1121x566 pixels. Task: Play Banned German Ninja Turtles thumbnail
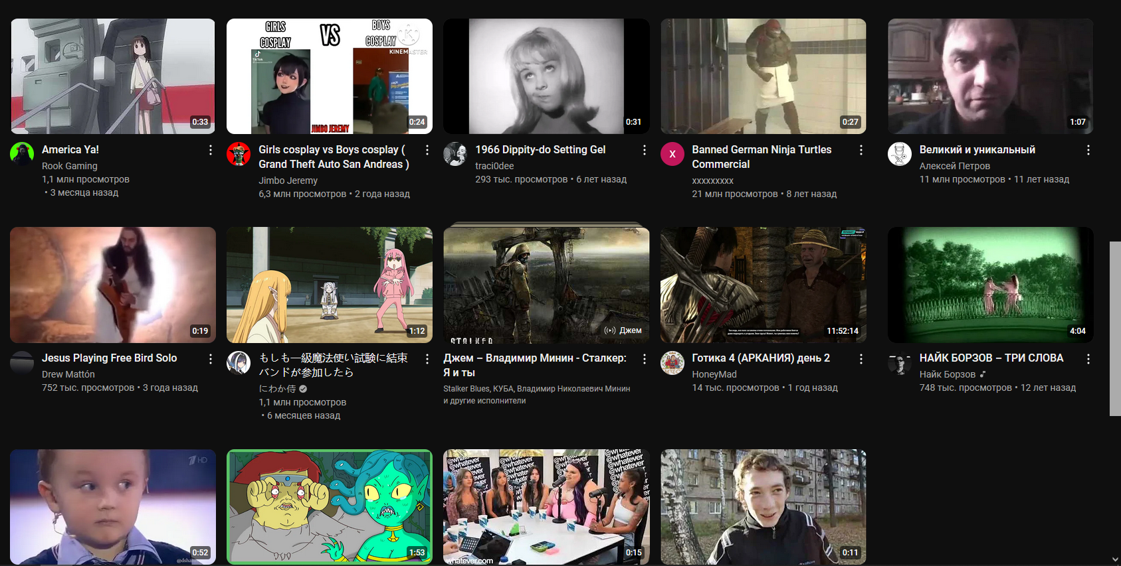[764, 76]
